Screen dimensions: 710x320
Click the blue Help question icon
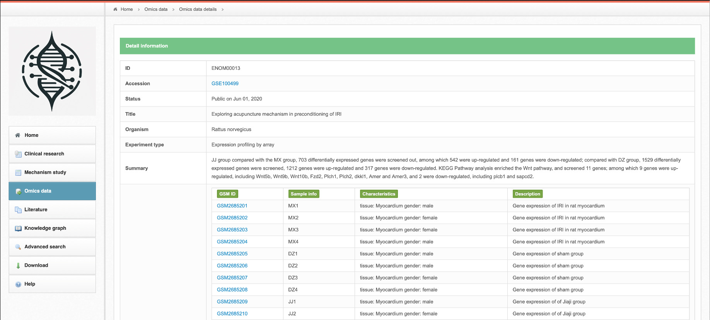(x=18, y=284)
